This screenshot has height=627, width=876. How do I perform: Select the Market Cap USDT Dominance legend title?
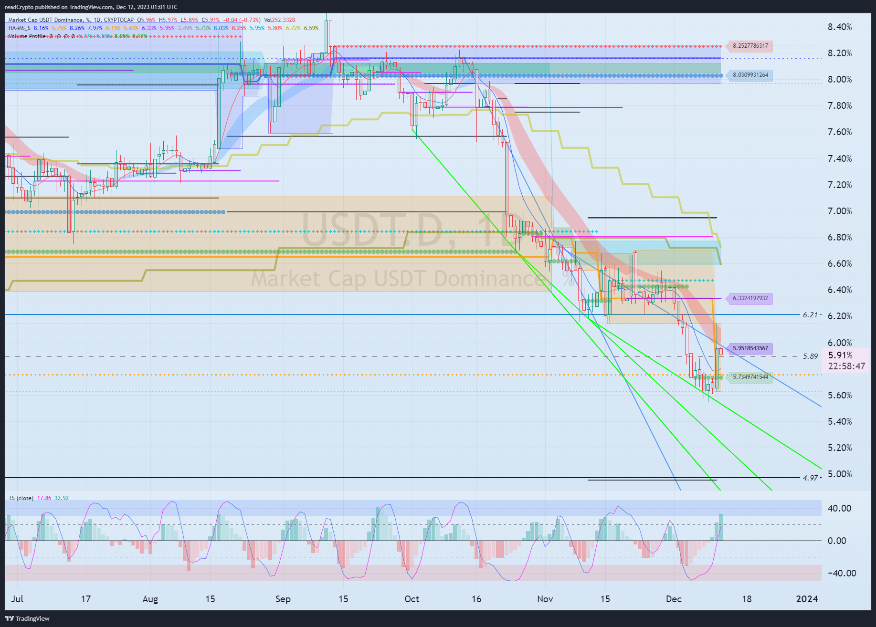click(x=71, y=20)
